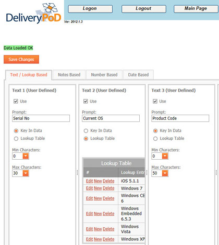
Task: Select Key In Data for Text 1
Action: [x=16, y=131]
